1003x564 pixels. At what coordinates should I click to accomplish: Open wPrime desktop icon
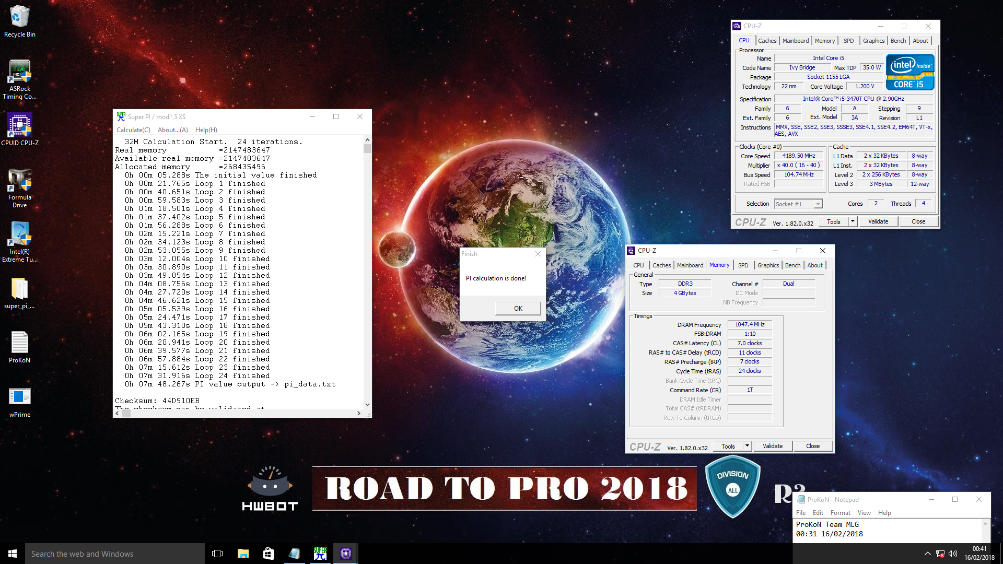pos(19,402)
